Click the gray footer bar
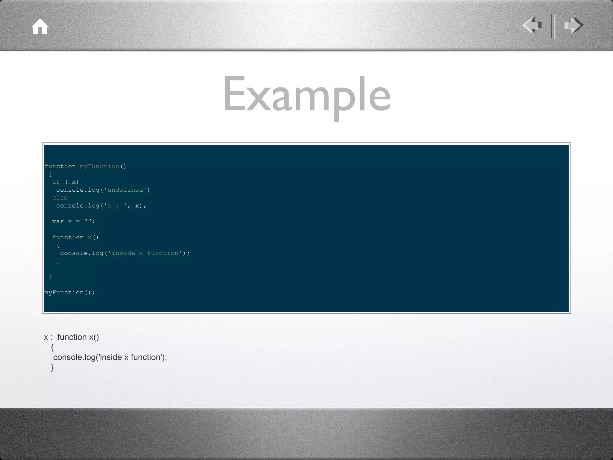This screenshot has height=460, width=613. pyautogui.click(x=306, y=434)
